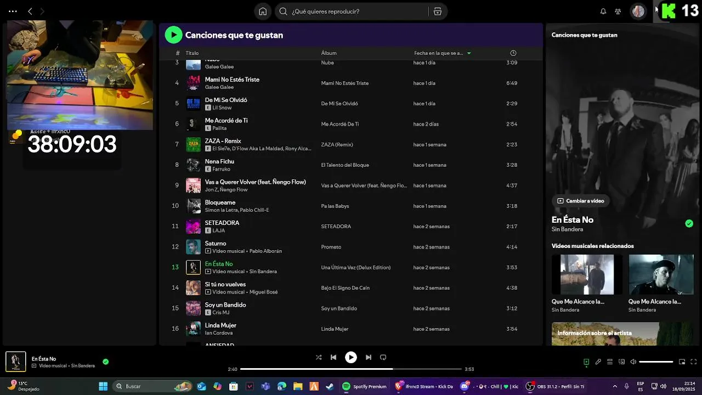Open the artist link Lil Snow
The image size is (702, 395).
coord(222,108)
